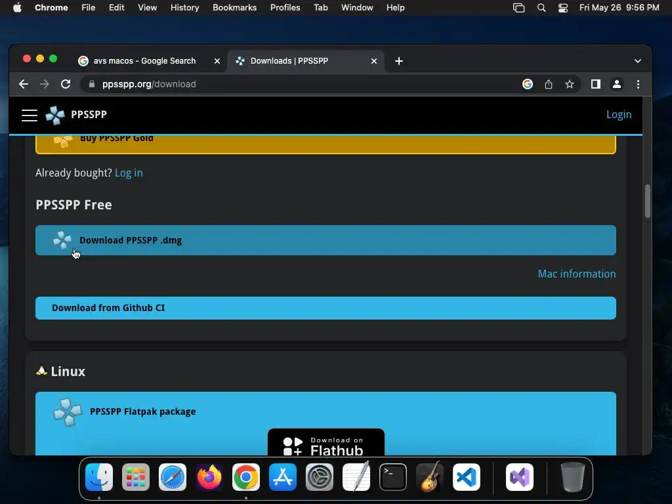
Task: Close the Downloads PPSSPP tab
Action: [374, 61]
